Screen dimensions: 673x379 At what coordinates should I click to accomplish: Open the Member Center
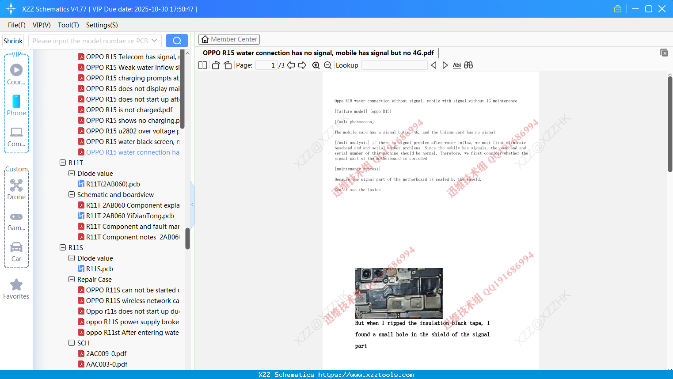pos(229,39)
